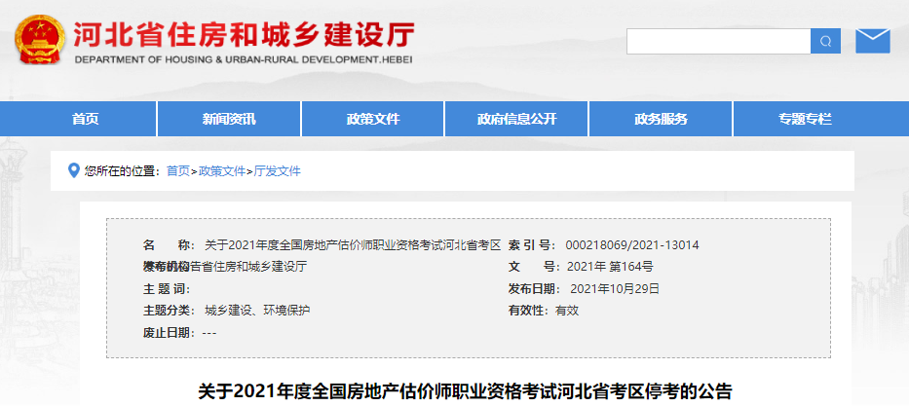Open the 新闻资讯 navigation tab
This screenshot has width=909, height=406.
point(229,119)
